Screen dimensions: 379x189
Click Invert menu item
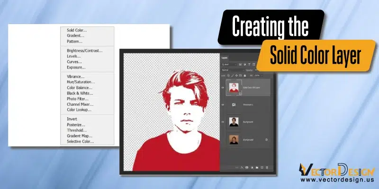coord(72,119)
